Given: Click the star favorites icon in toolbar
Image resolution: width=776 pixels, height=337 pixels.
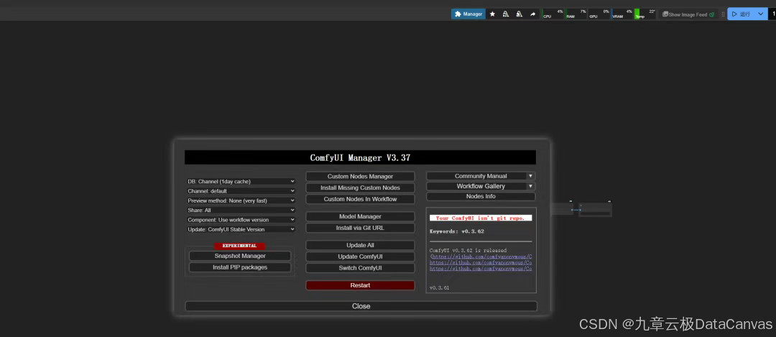Looking at the screenshot, I should [x=492, y=14].
